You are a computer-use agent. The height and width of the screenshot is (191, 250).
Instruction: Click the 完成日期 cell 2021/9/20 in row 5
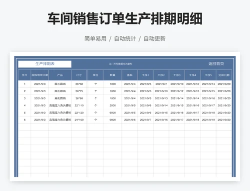coord(224,113)
